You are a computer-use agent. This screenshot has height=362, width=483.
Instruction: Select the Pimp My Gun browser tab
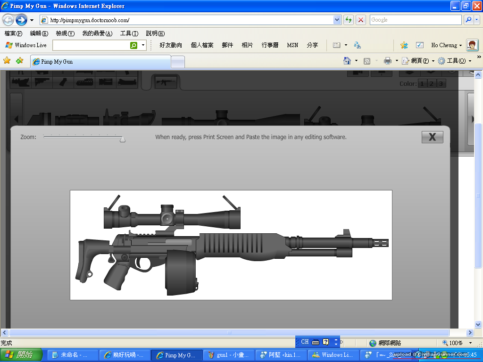point(100,62)
